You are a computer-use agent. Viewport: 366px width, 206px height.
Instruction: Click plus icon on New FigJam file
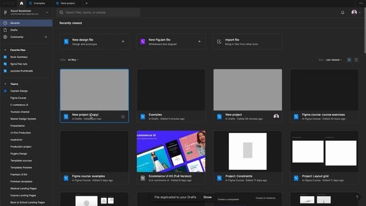(200, 42)
